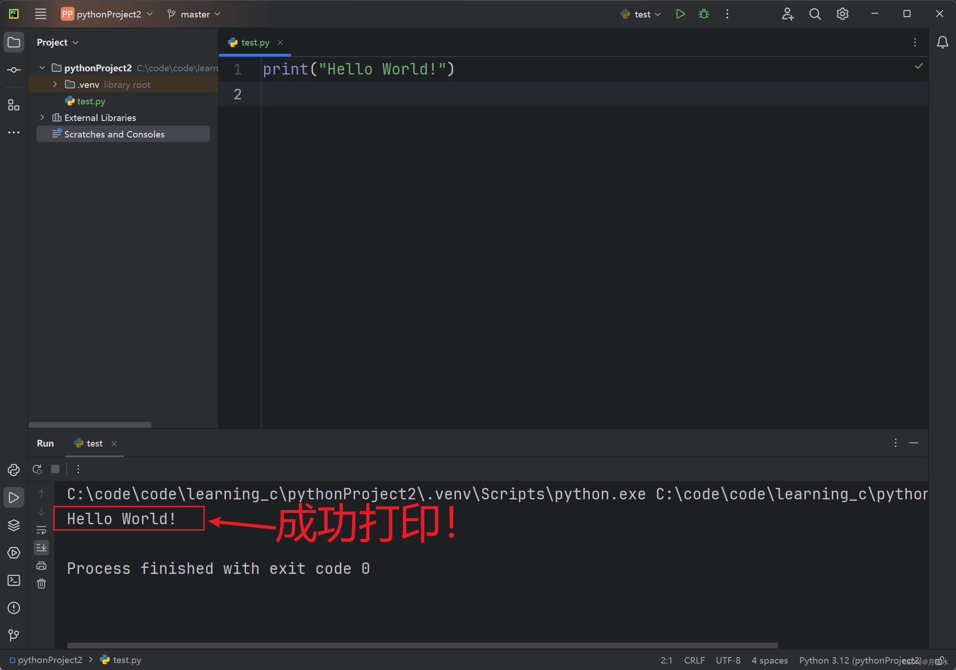956x670 pixels.
Task: Clear console output with trash icon
Action: tap(41, 584)
